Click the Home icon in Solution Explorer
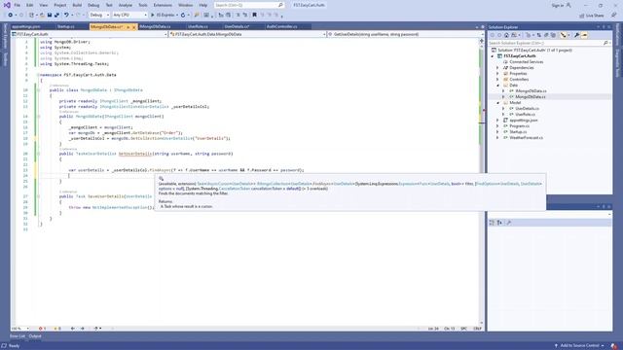This screenshot has width=623, height=350. click(506, 35)
